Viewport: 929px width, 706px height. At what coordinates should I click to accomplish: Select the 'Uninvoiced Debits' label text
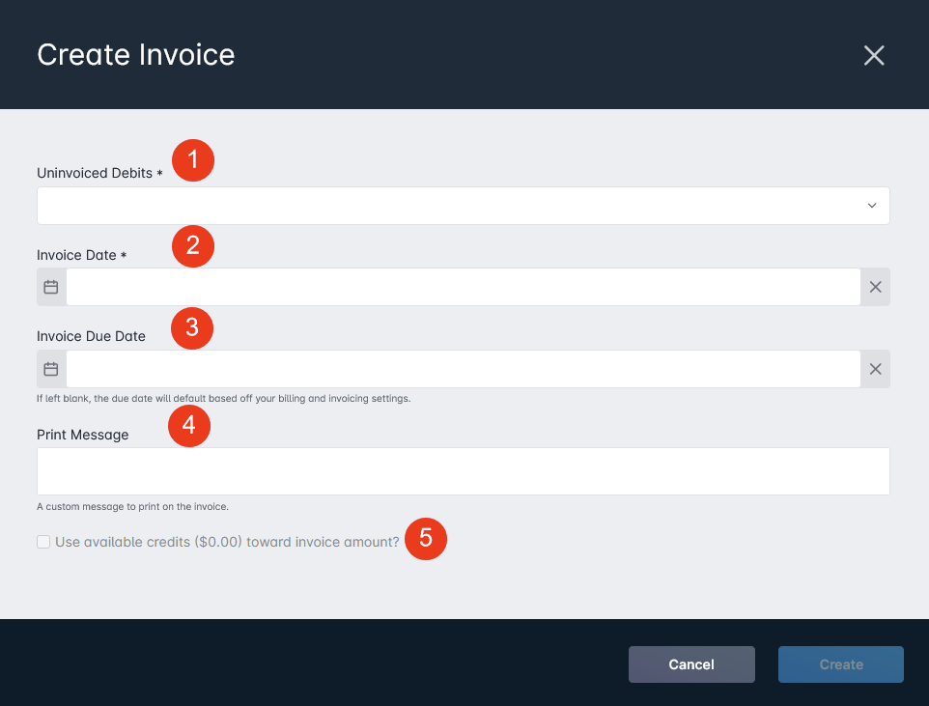95,173
